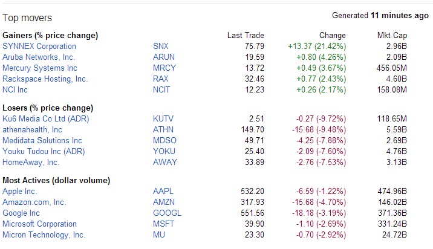Open the Rackspace Hosting, Inc. link
Image resolution: width=433 pixels, height=249 pixels.
(45, 79)
